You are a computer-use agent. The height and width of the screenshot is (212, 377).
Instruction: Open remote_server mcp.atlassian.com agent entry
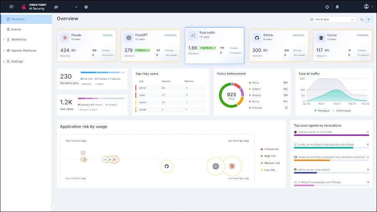pyautogui.click(x=331, y=146)
